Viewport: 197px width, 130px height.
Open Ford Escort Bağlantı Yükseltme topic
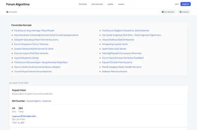click(126, 31)
